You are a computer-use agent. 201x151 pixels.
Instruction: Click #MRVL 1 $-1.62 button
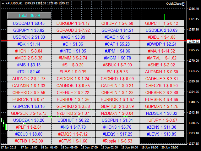162,58
